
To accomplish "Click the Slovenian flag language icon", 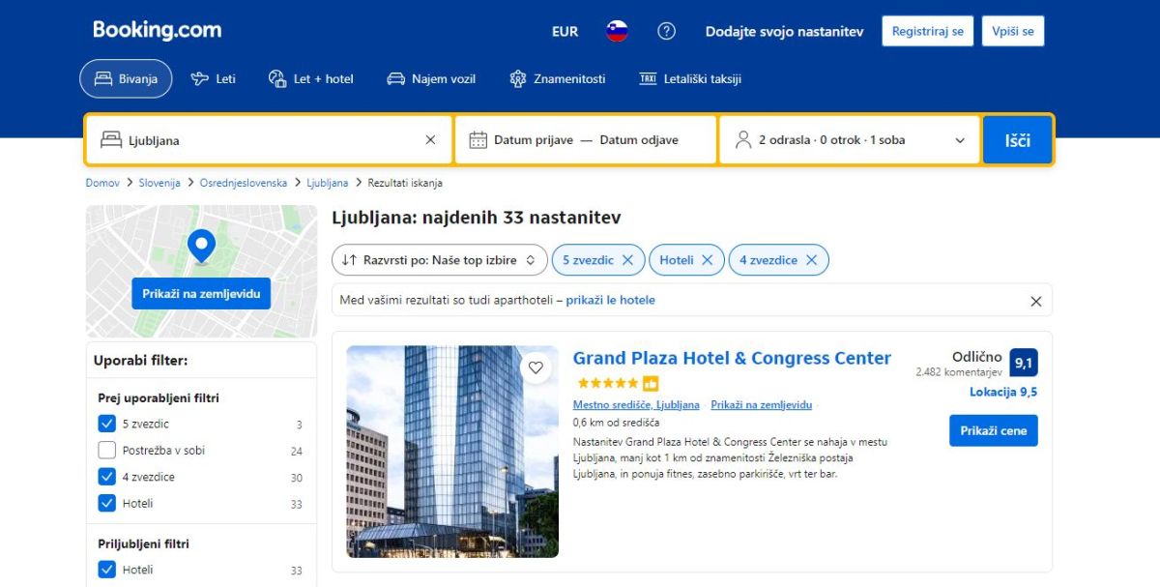I will pos(617,31).
